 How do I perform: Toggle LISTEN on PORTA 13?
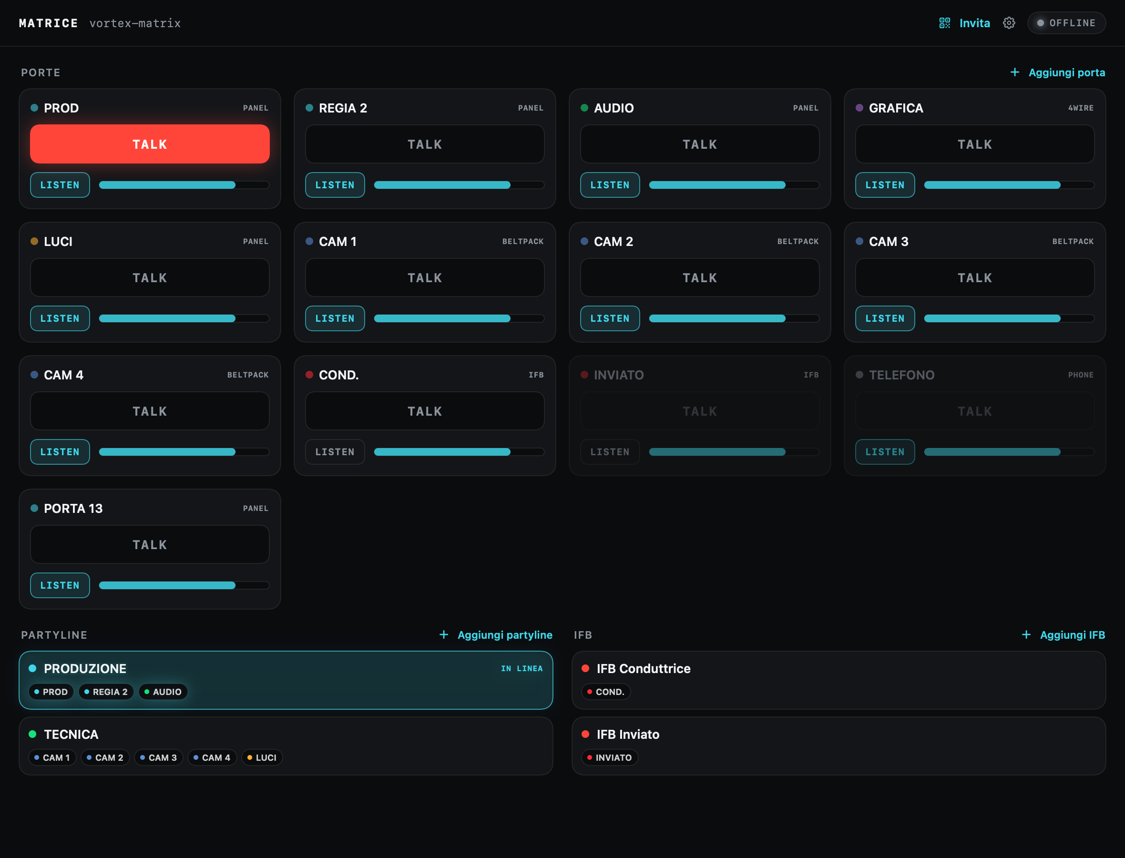pyautogui.click(x=60, y=585)
